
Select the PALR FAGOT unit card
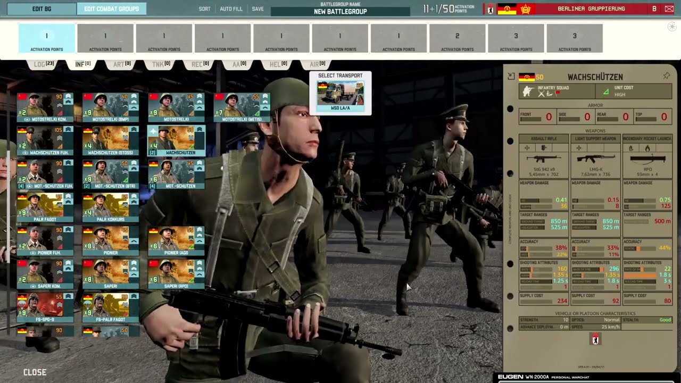(x=45, y=208)
